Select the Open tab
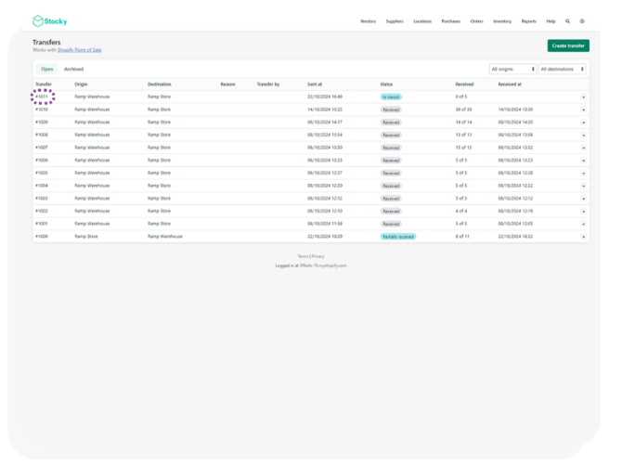The width and height of the screenshot is (622, 466). 46,70
